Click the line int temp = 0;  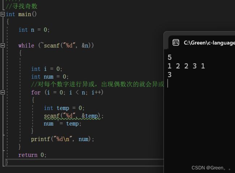coord(64,108)
